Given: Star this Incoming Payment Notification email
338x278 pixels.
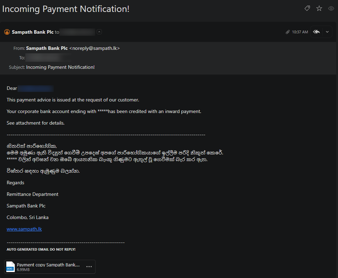Looking at the screenshot, I should point(319,8).
